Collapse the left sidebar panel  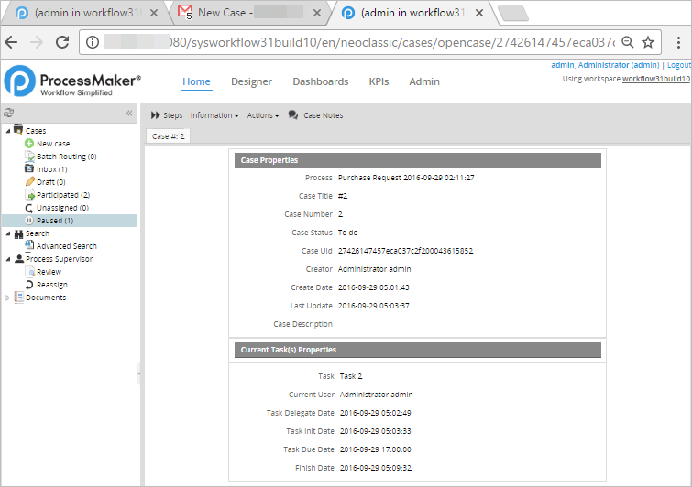[129, 114]
